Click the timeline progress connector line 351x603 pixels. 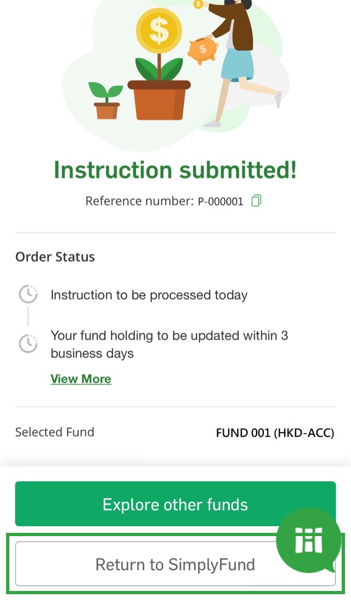[x=27, y=318]
